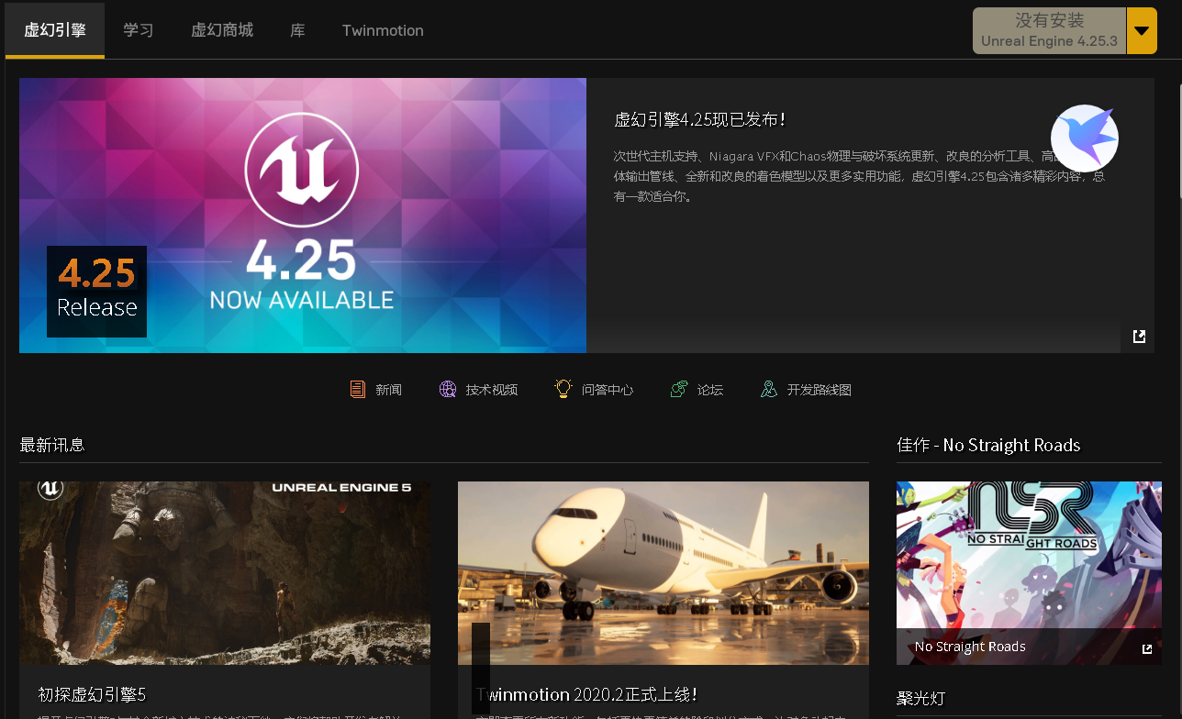The height and width of the screenshot is (719, 1182).
Task: Open the Twinmotion airplane thumbnail
Action: [x=663, y=573]
